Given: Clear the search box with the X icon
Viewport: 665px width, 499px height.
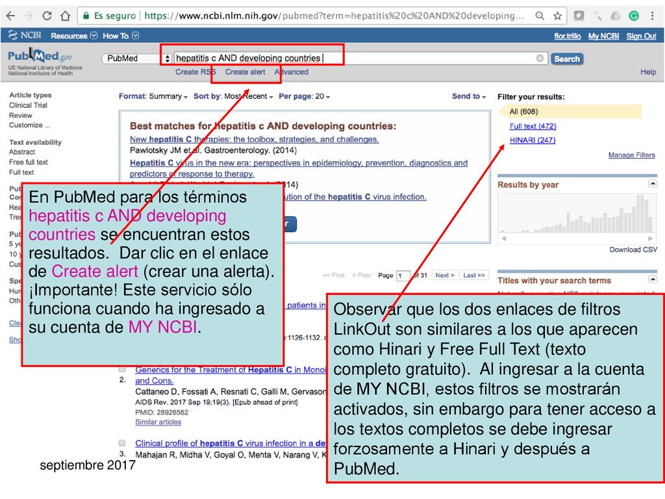Looking at the screenshot, I should pyautogui.click(x=540, y=58).
